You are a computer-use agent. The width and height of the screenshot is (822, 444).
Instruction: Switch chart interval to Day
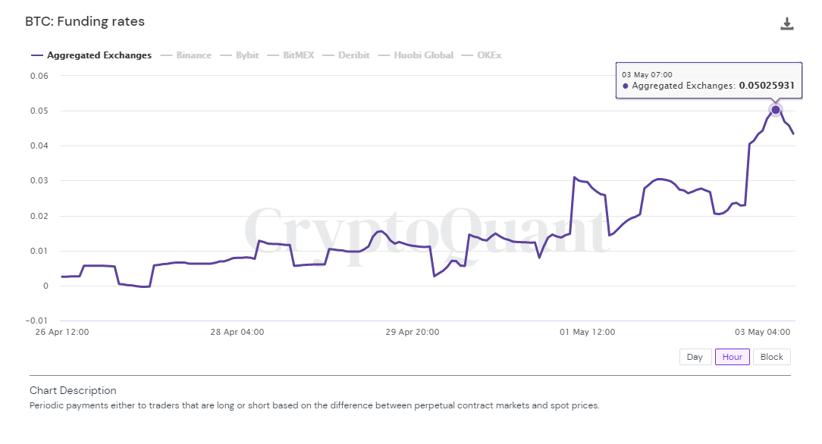pos(695,357)
